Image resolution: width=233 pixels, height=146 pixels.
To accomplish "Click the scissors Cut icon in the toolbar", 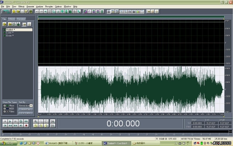I will [58, 11].
